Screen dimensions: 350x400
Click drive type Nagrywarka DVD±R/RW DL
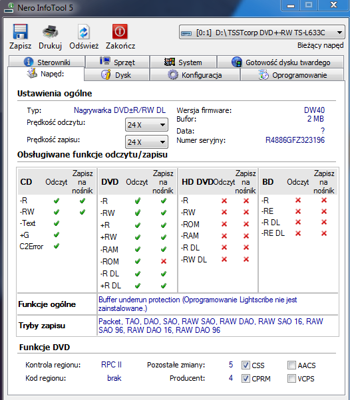point(120,110)
